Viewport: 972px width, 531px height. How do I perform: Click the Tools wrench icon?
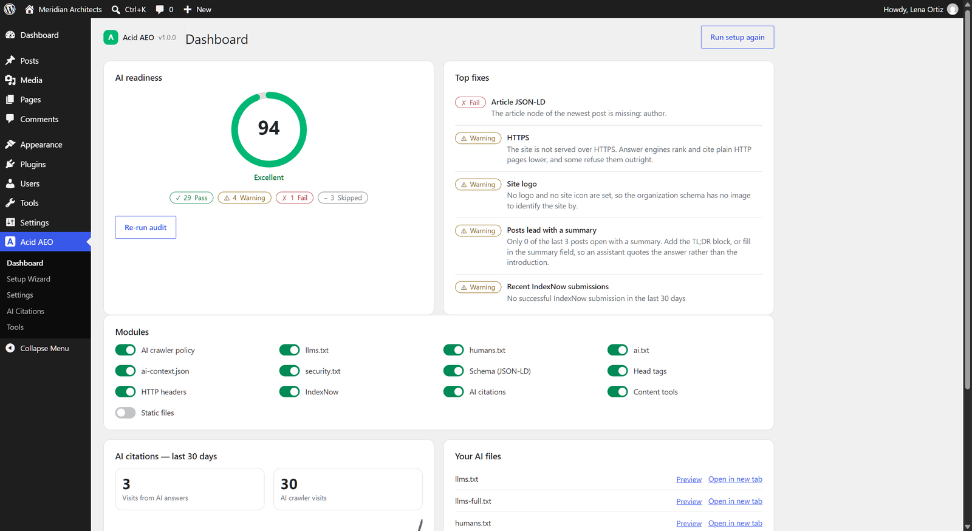click(x=10, y=203)
